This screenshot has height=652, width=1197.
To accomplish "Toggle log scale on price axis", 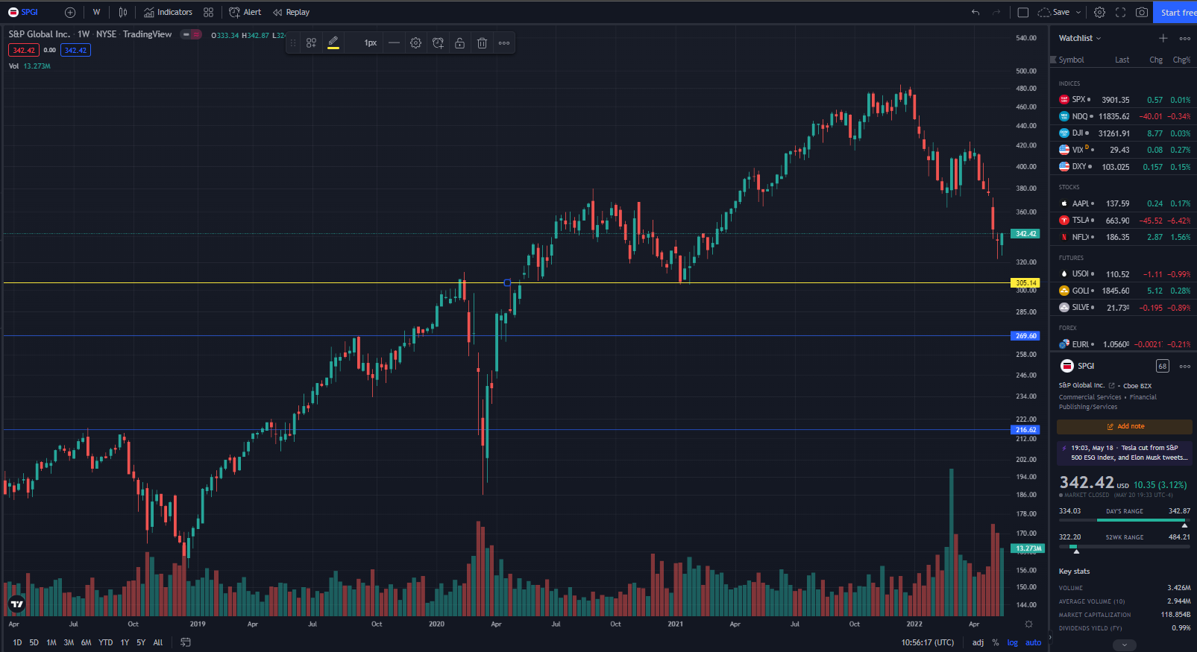I will point(1012,642).
